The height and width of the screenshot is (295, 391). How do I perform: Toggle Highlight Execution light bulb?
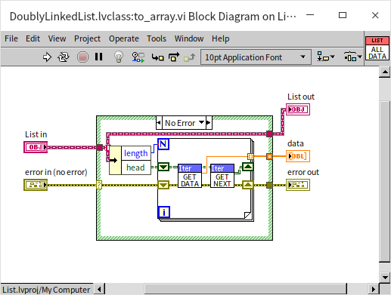(119, 57)
